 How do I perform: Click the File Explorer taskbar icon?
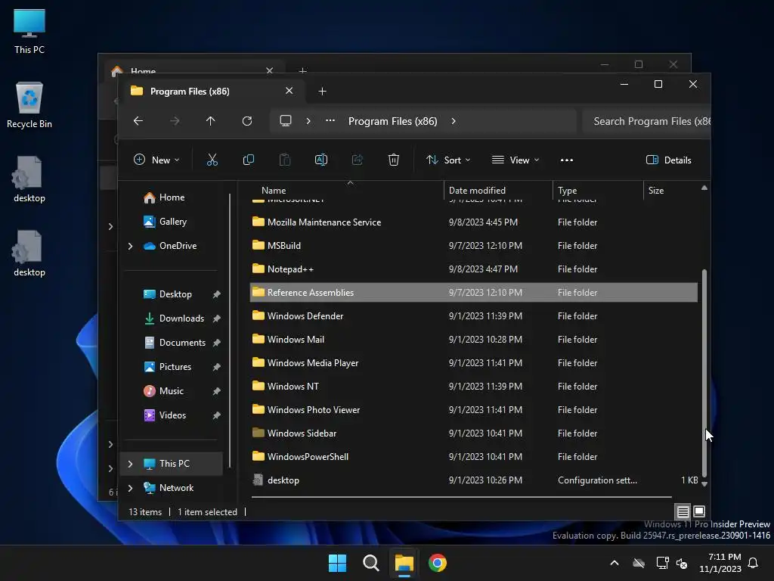pyautogui.click(x=404, y=563)
